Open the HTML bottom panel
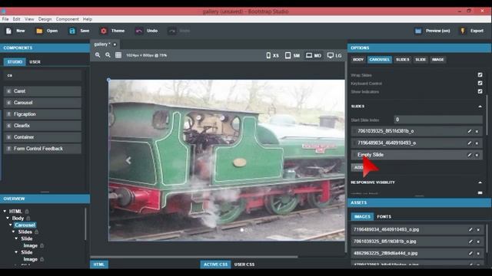The image size is (492, 276). pos(99,264)
